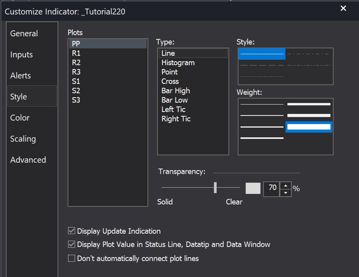The width and height of the screenshot is (359, 277).
Task: Select the thickest highlighted line weight
Action: 309,127
